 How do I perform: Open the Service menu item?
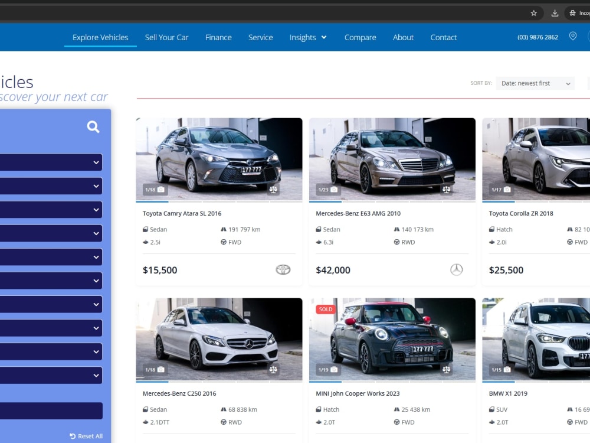tap(260, 37)
